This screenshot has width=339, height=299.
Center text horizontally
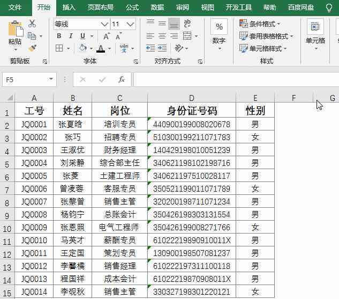tap(162, 36)
